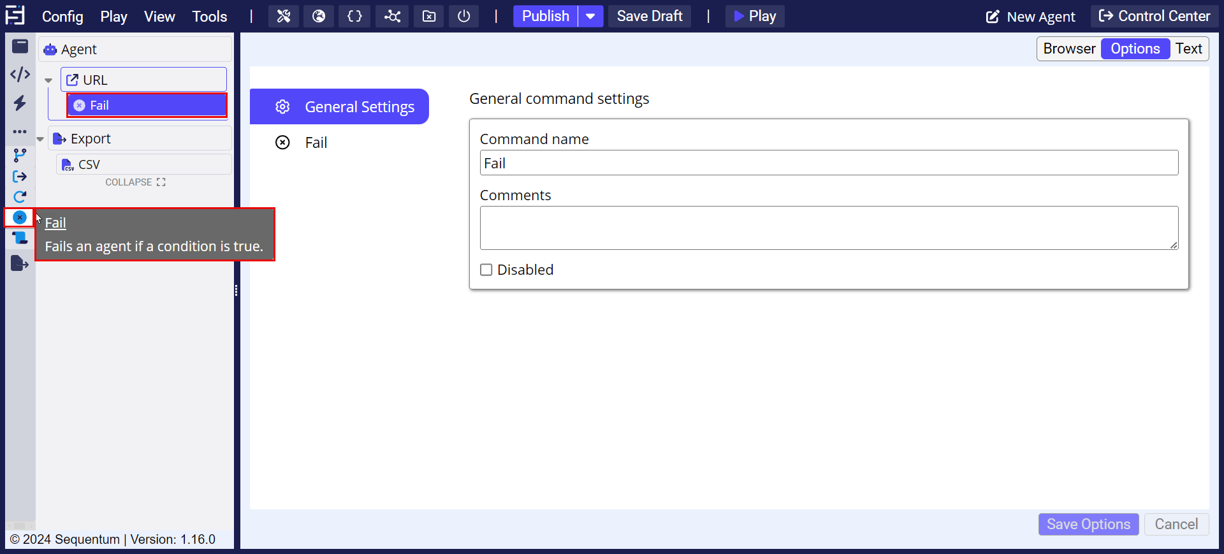Click the Save Options button

1088,524
